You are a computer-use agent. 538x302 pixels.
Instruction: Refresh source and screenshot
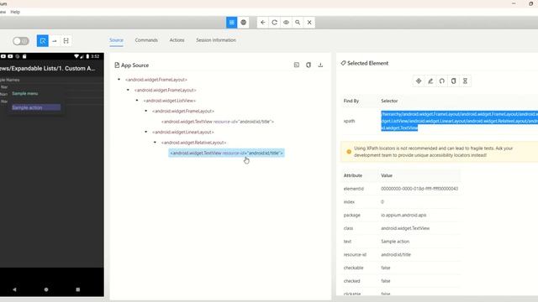pyautogui.click(x=275, y=23)
